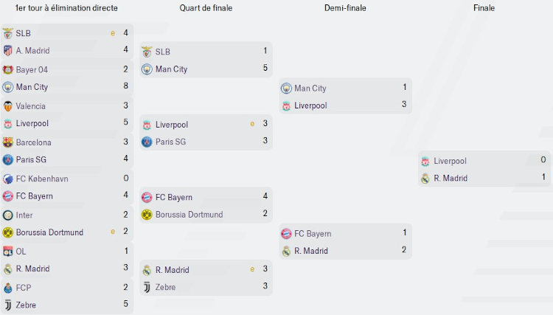This screenshot has height=315, width=553.
Task: Click R. Madrid crest in the Finale
Action: click(x=425, y=179)
